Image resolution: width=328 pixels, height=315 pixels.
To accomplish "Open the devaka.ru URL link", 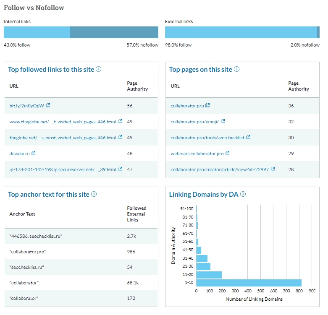I will [20, 154].
